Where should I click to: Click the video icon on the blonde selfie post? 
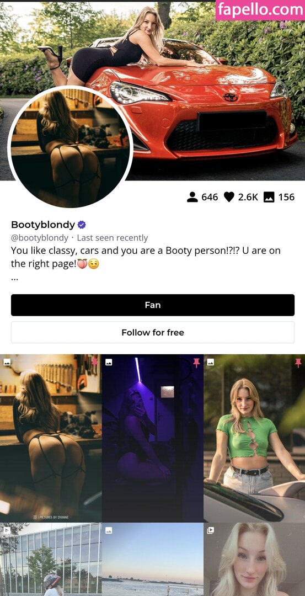tap(211, 530)
